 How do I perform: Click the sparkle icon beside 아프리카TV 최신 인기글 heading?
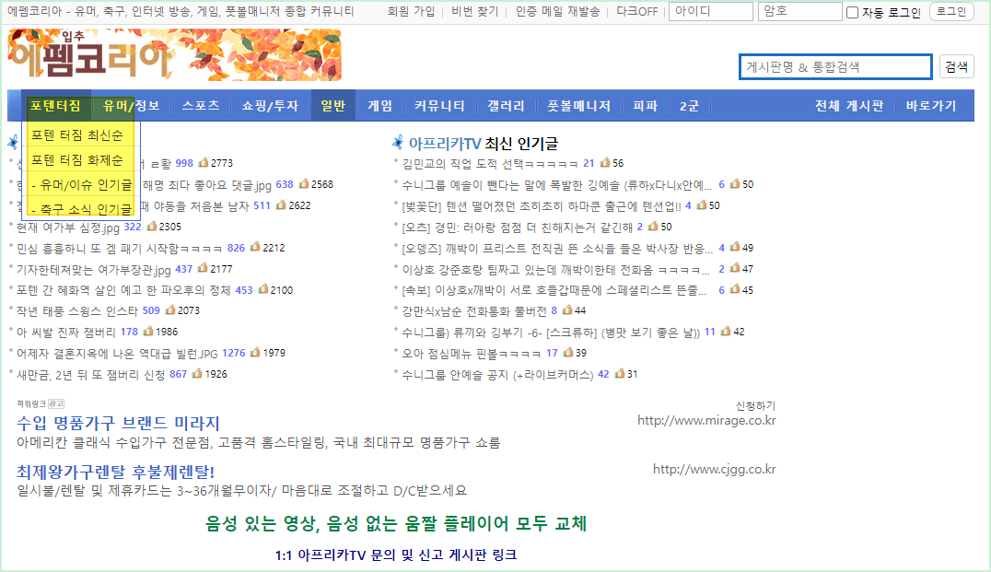tap(398, 138)
